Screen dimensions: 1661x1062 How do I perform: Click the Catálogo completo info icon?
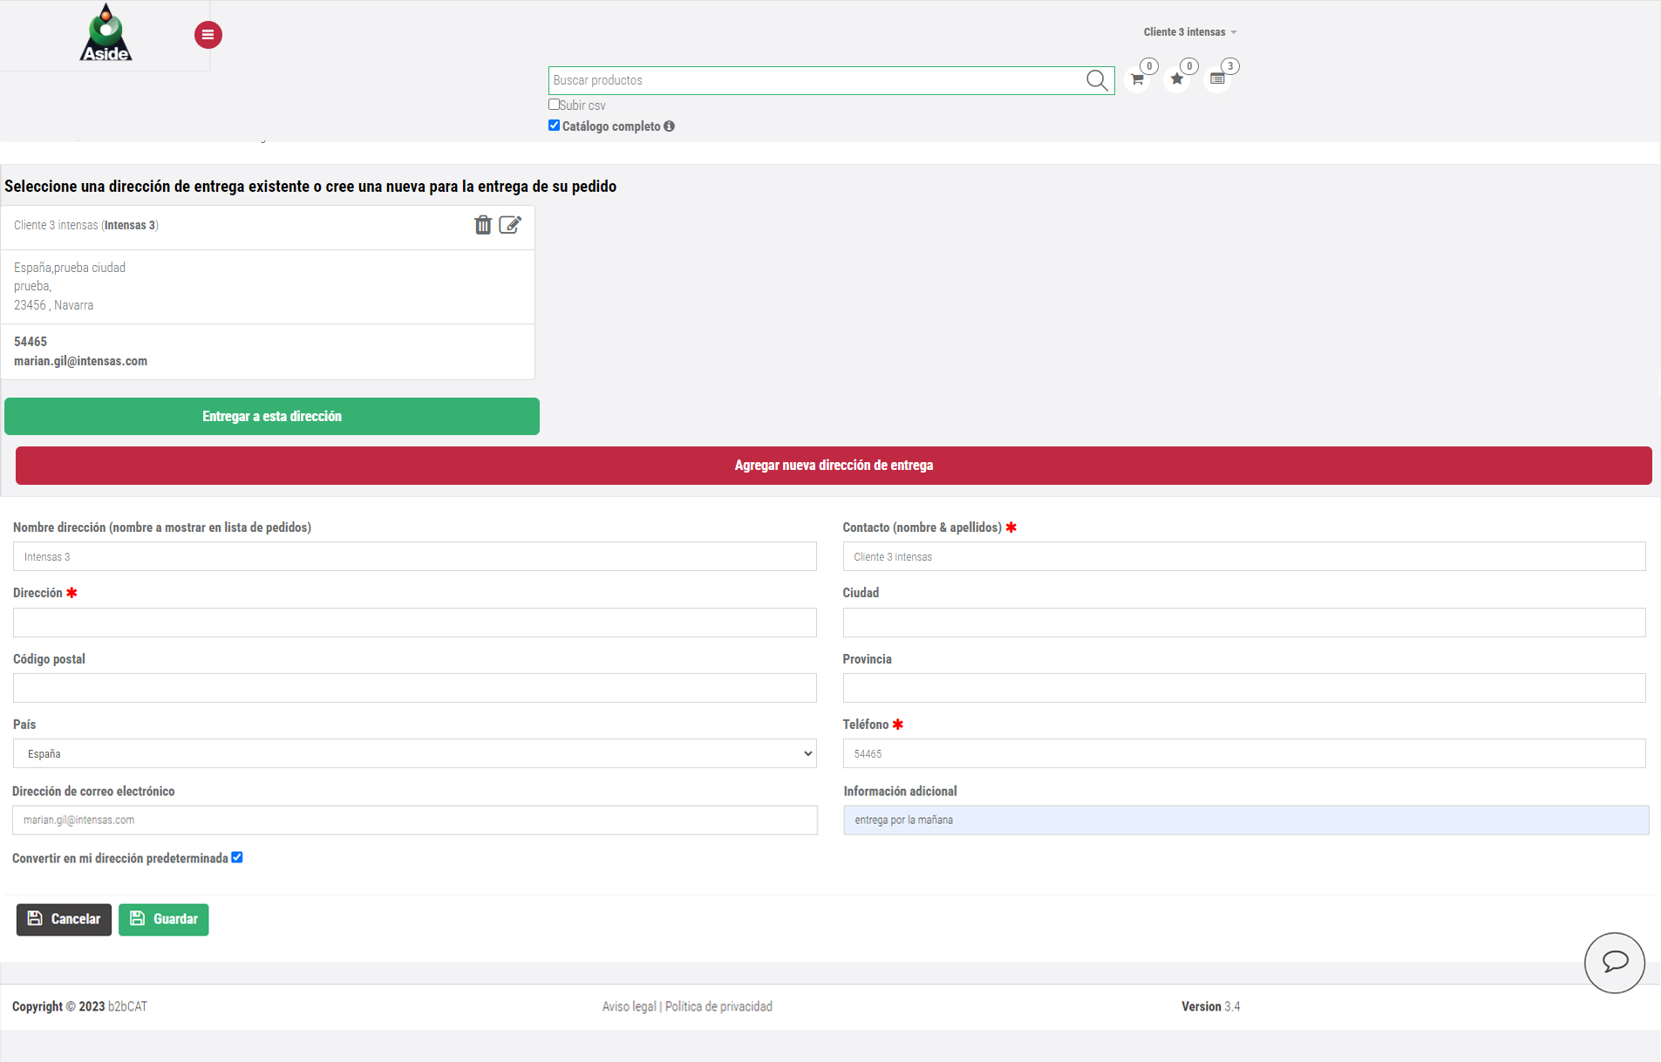tap(669, 126)
